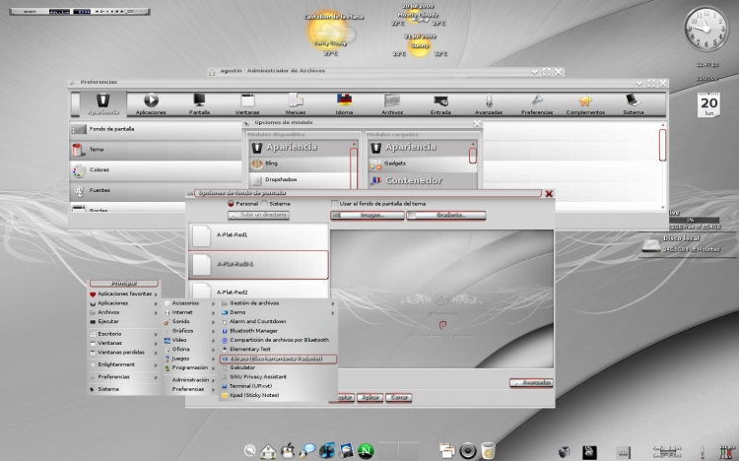Click the stacked windows icon in the dock
This screenshot has width=739, height=461.
pyautogui.click(x=446, y=451)
